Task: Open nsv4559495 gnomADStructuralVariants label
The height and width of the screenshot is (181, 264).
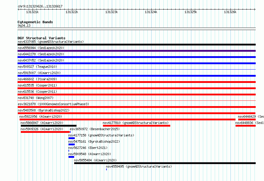Action: click(139, 166)
